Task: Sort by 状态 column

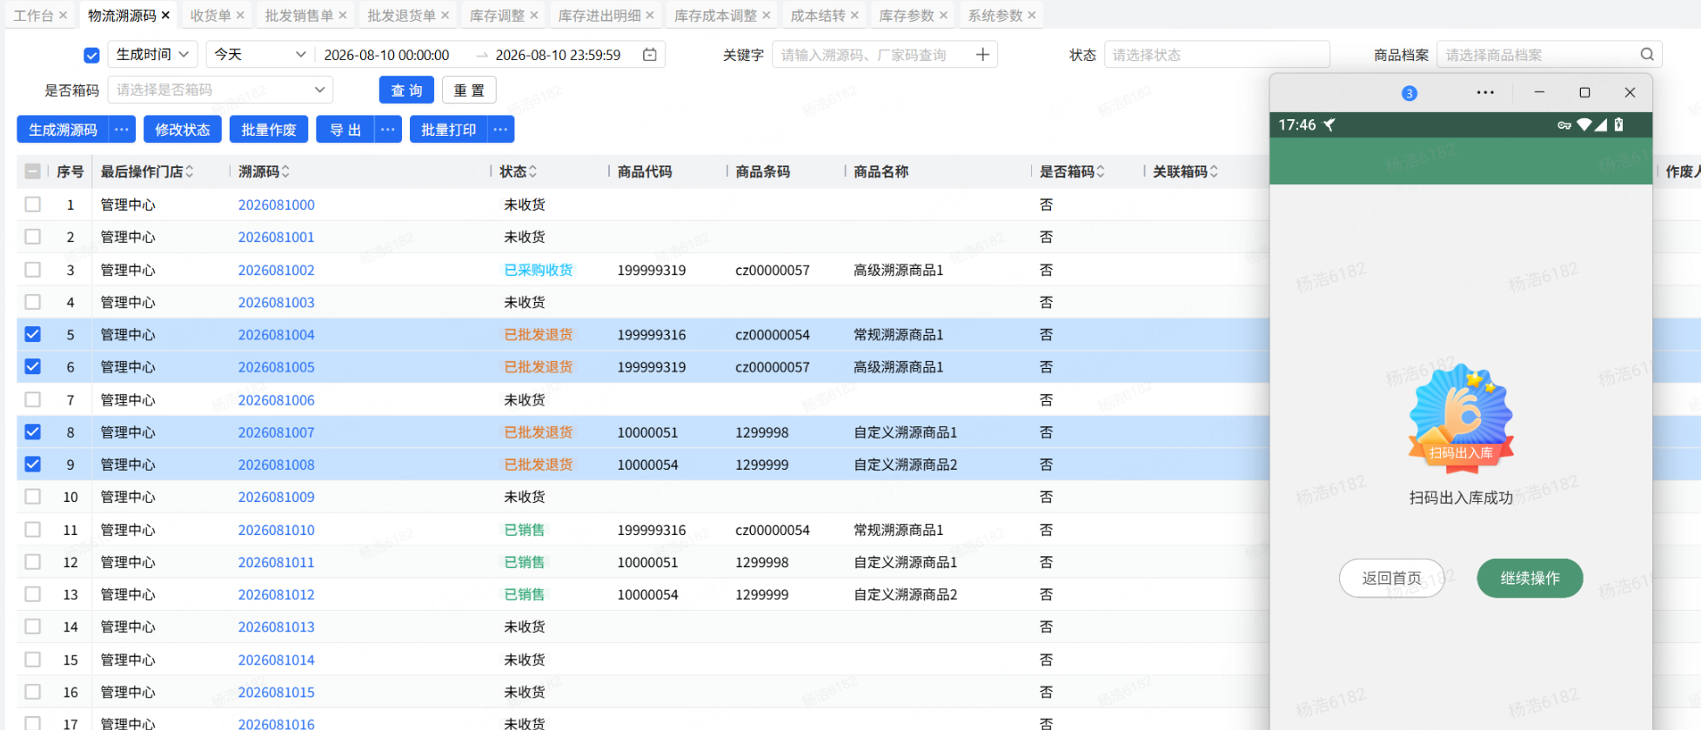Action: click(532, 172)
